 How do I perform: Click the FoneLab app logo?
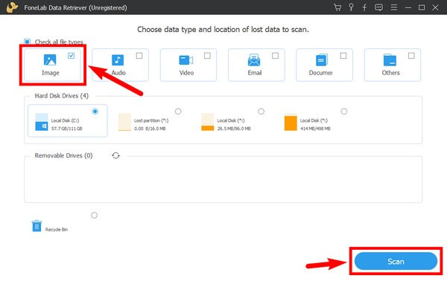pos(12,7)
